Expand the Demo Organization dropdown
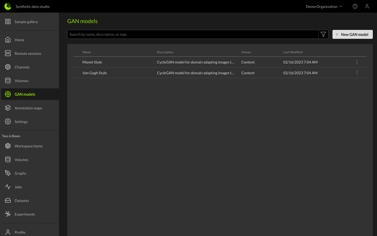 (324, 7)
